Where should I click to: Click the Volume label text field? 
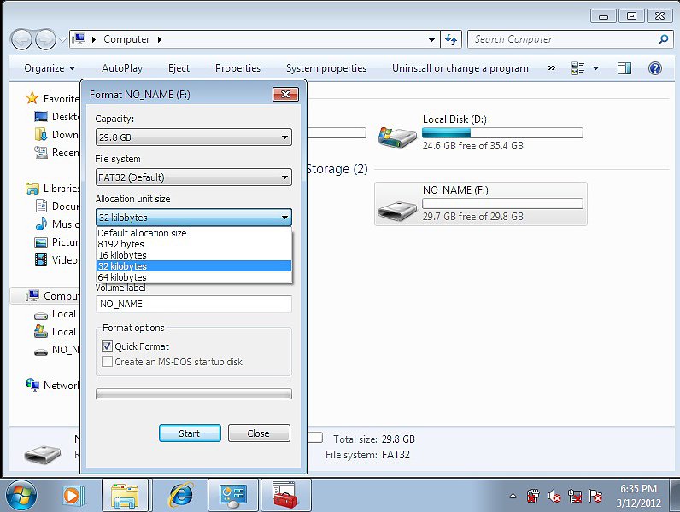point(193,304)
